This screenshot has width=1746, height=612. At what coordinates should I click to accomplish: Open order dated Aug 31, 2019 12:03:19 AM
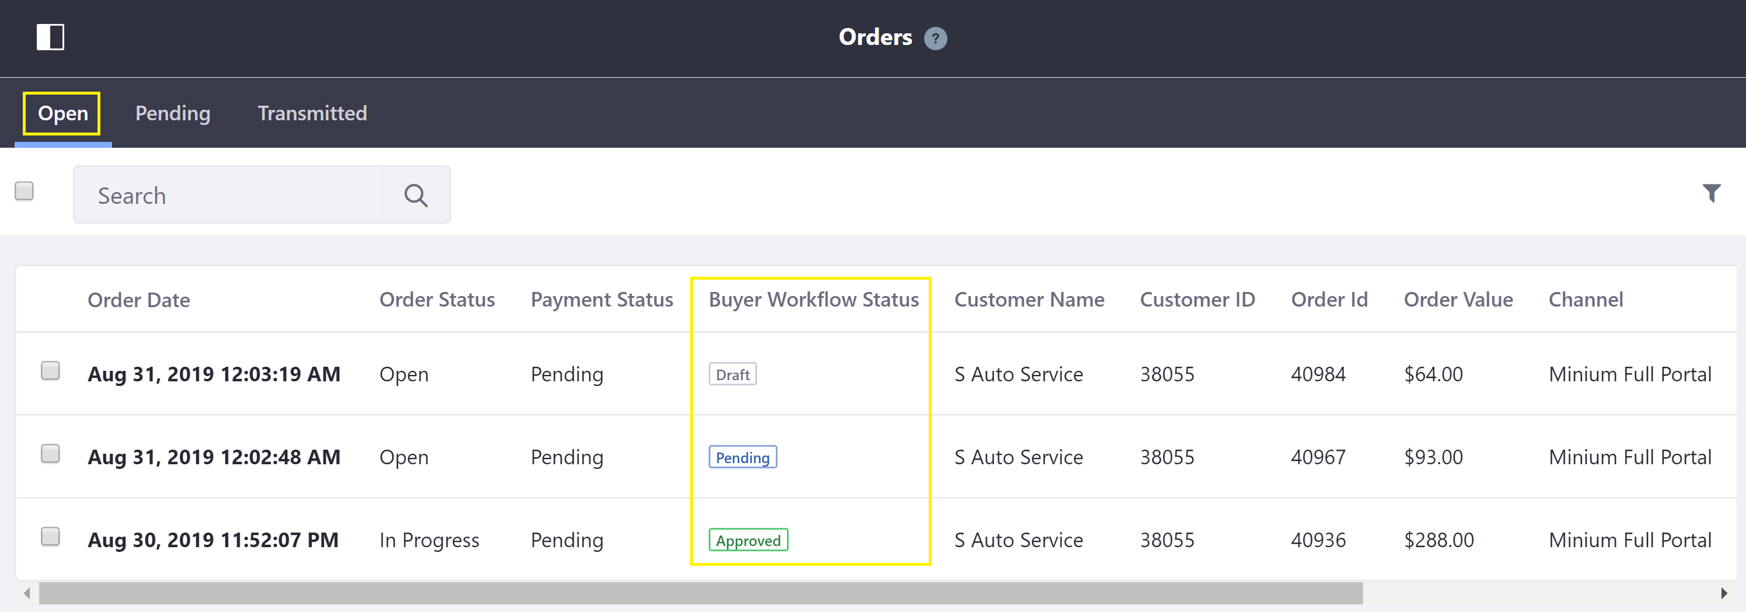pos(214,374)
